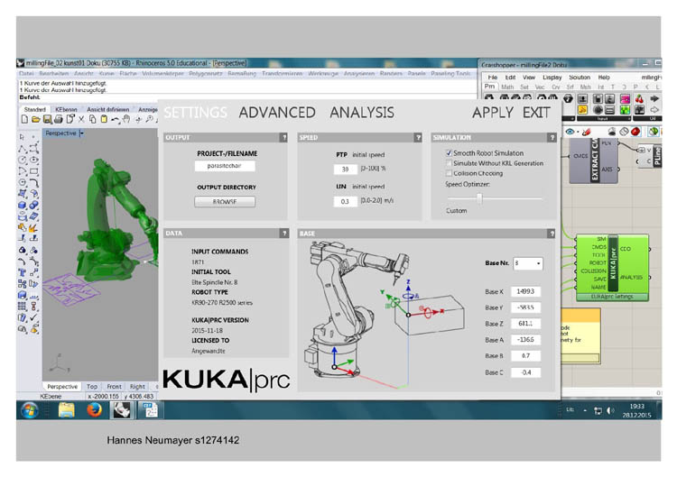This screenshot has width=677, height=477.
Task: Click the Cut scissors icon in Rhino toolbar
Action: tap(81, 119)
